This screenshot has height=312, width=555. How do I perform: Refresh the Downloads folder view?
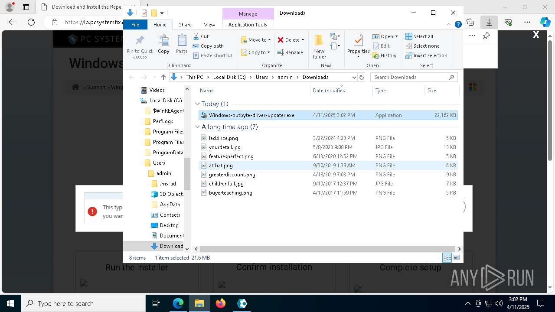[362, 77]
